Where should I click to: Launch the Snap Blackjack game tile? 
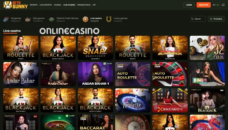point(95,48)
